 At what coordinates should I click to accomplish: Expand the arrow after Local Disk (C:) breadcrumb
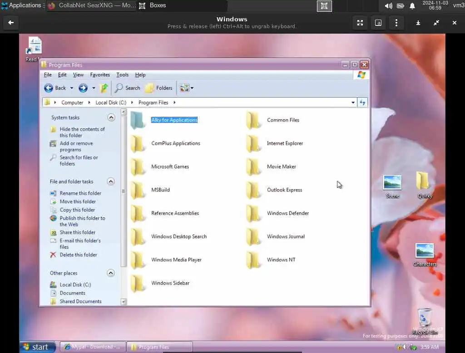(132, 103)
